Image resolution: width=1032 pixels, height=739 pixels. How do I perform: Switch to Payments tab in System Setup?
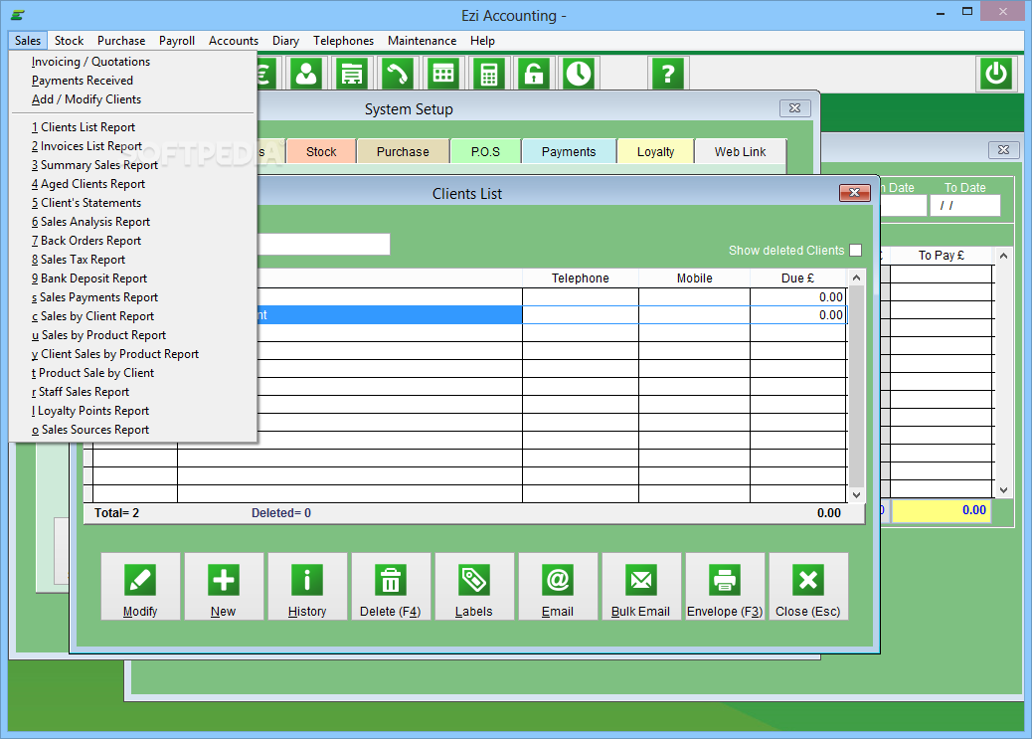[569, 151]
